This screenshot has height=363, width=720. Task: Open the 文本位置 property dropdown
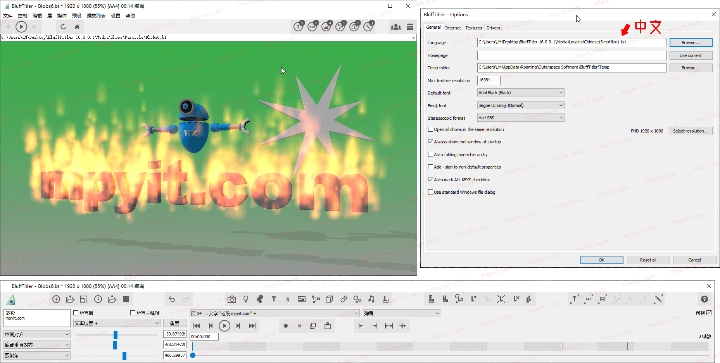tap(117, 323)
